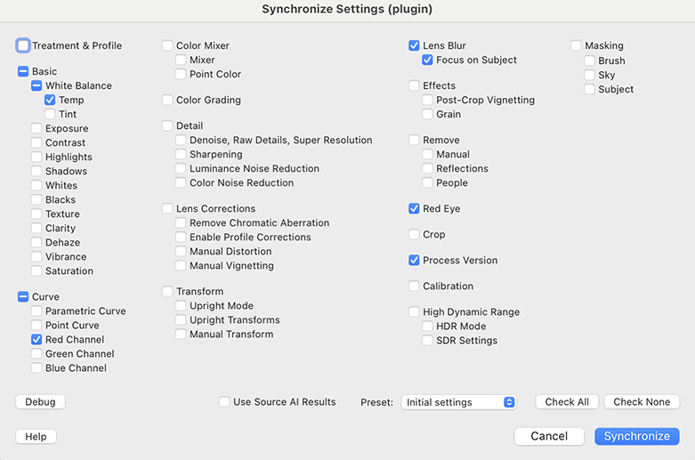Enable the Crop checkbox
The image size is (695, 460).
click(x=414, y=235)
